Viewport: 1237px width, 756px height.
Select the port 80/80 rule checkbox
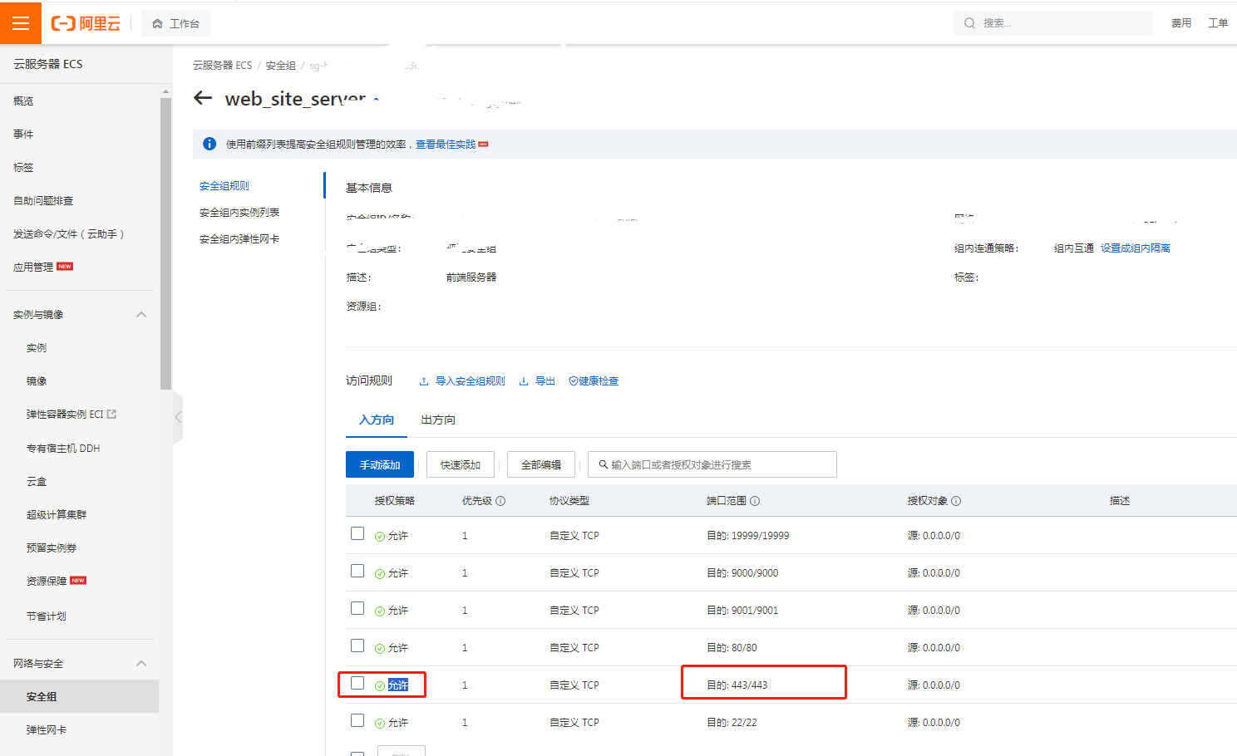click(357, 645)
